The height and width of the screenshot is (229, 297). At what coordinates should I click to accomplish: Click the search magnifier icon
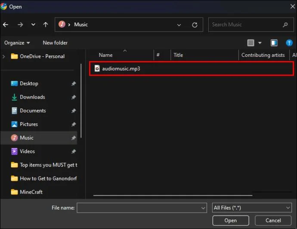[285, 25]
